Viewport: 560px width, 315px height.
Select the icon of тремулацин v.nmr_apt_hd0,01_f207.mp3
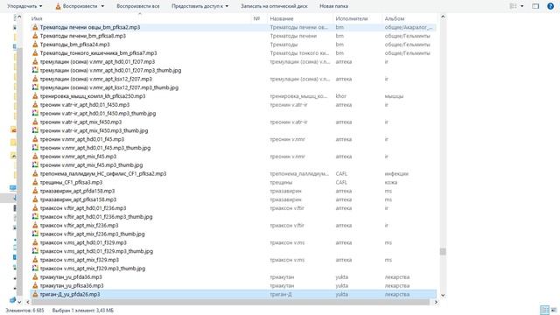[35, 61]
